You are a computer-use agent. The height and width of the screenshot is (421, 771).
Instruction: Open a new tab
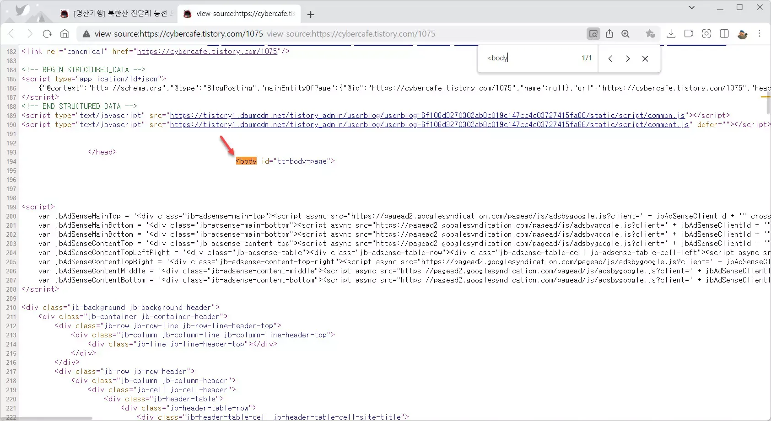tap(311, 15)
